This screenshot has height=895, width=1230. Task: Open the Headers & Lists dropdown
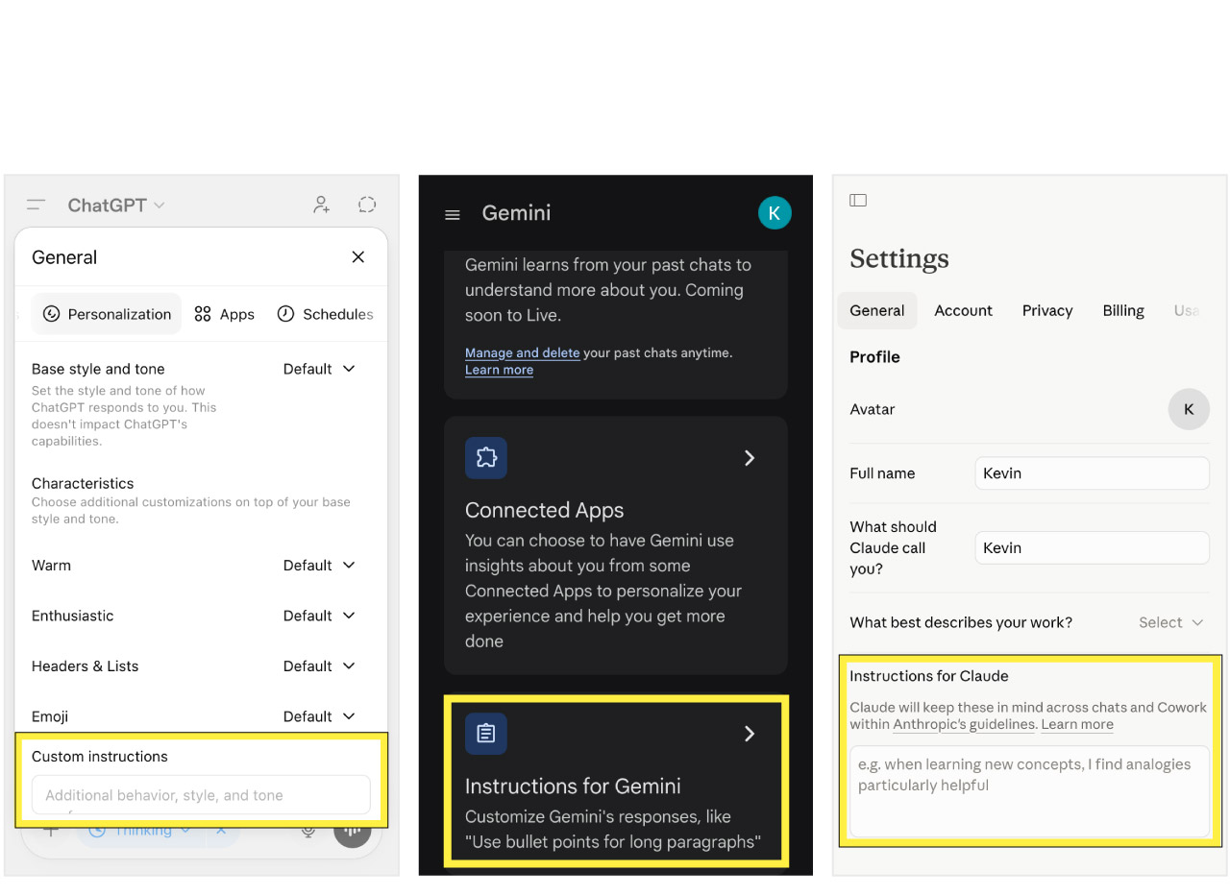pyautogui.click(x=320, y=666)
